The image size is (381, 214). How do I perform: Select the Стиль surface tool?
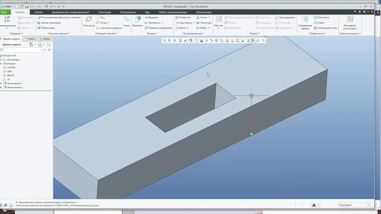(x=318, y=23)
